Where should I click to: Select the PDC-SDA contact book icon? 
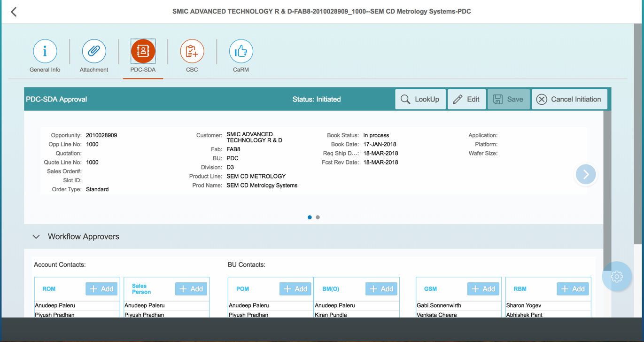(x=143, y=51)
